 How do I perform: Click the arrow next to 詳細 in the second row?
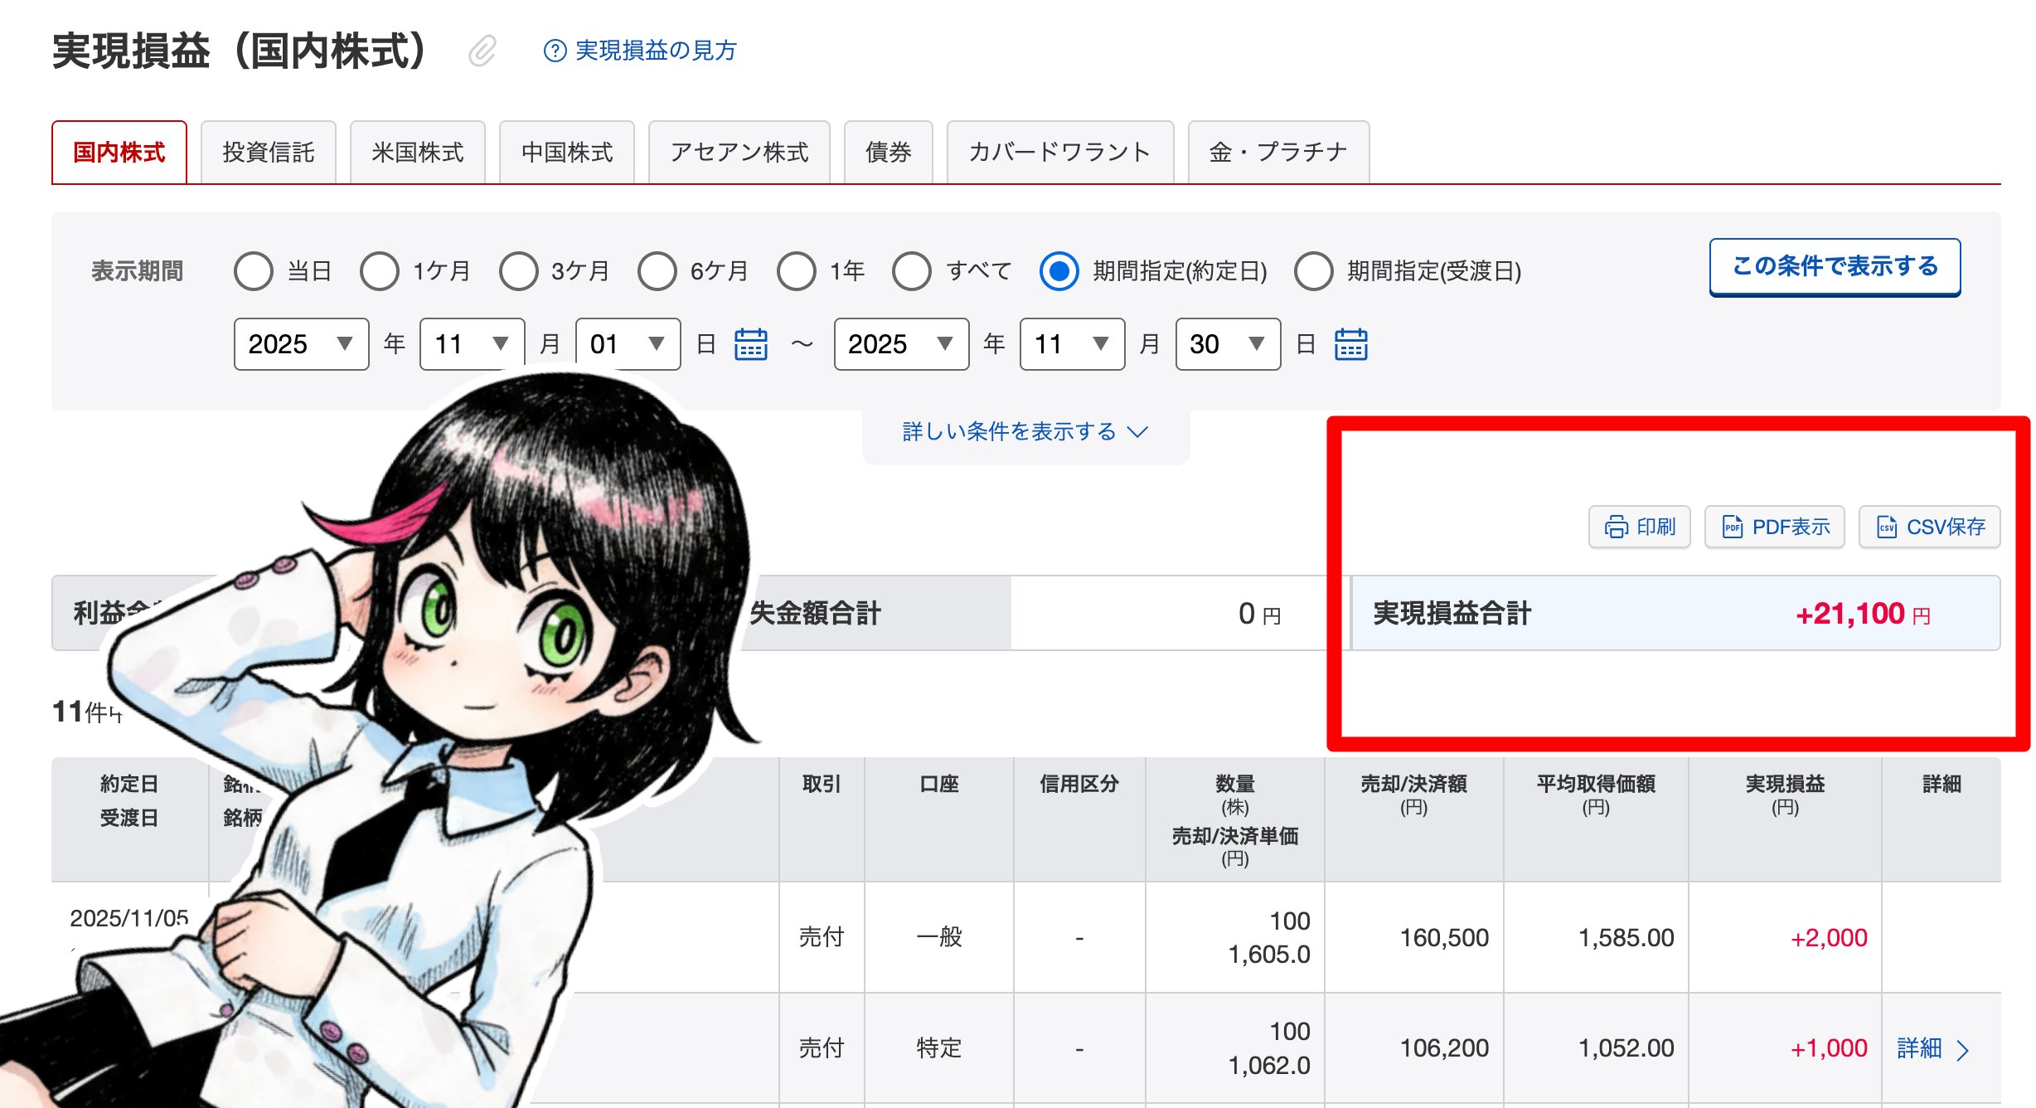coord(1962,1050)
